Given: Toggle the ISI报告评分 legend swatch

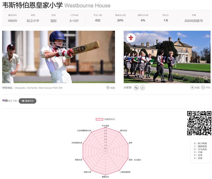Looking at the screenshot, I should 99,119.
